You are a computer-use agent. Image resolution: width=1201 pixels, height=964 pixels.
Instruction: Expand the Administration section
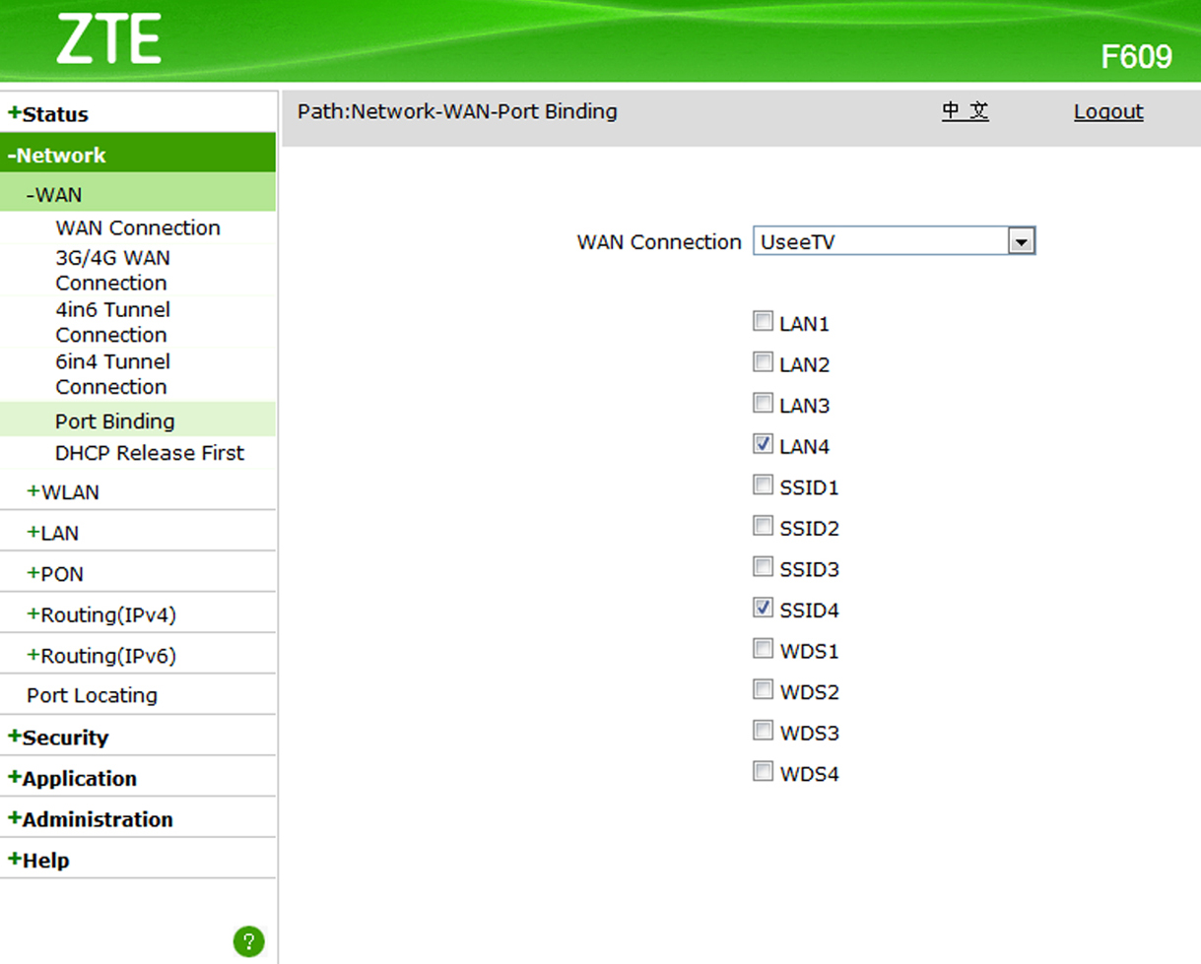[x=97, y=819]
